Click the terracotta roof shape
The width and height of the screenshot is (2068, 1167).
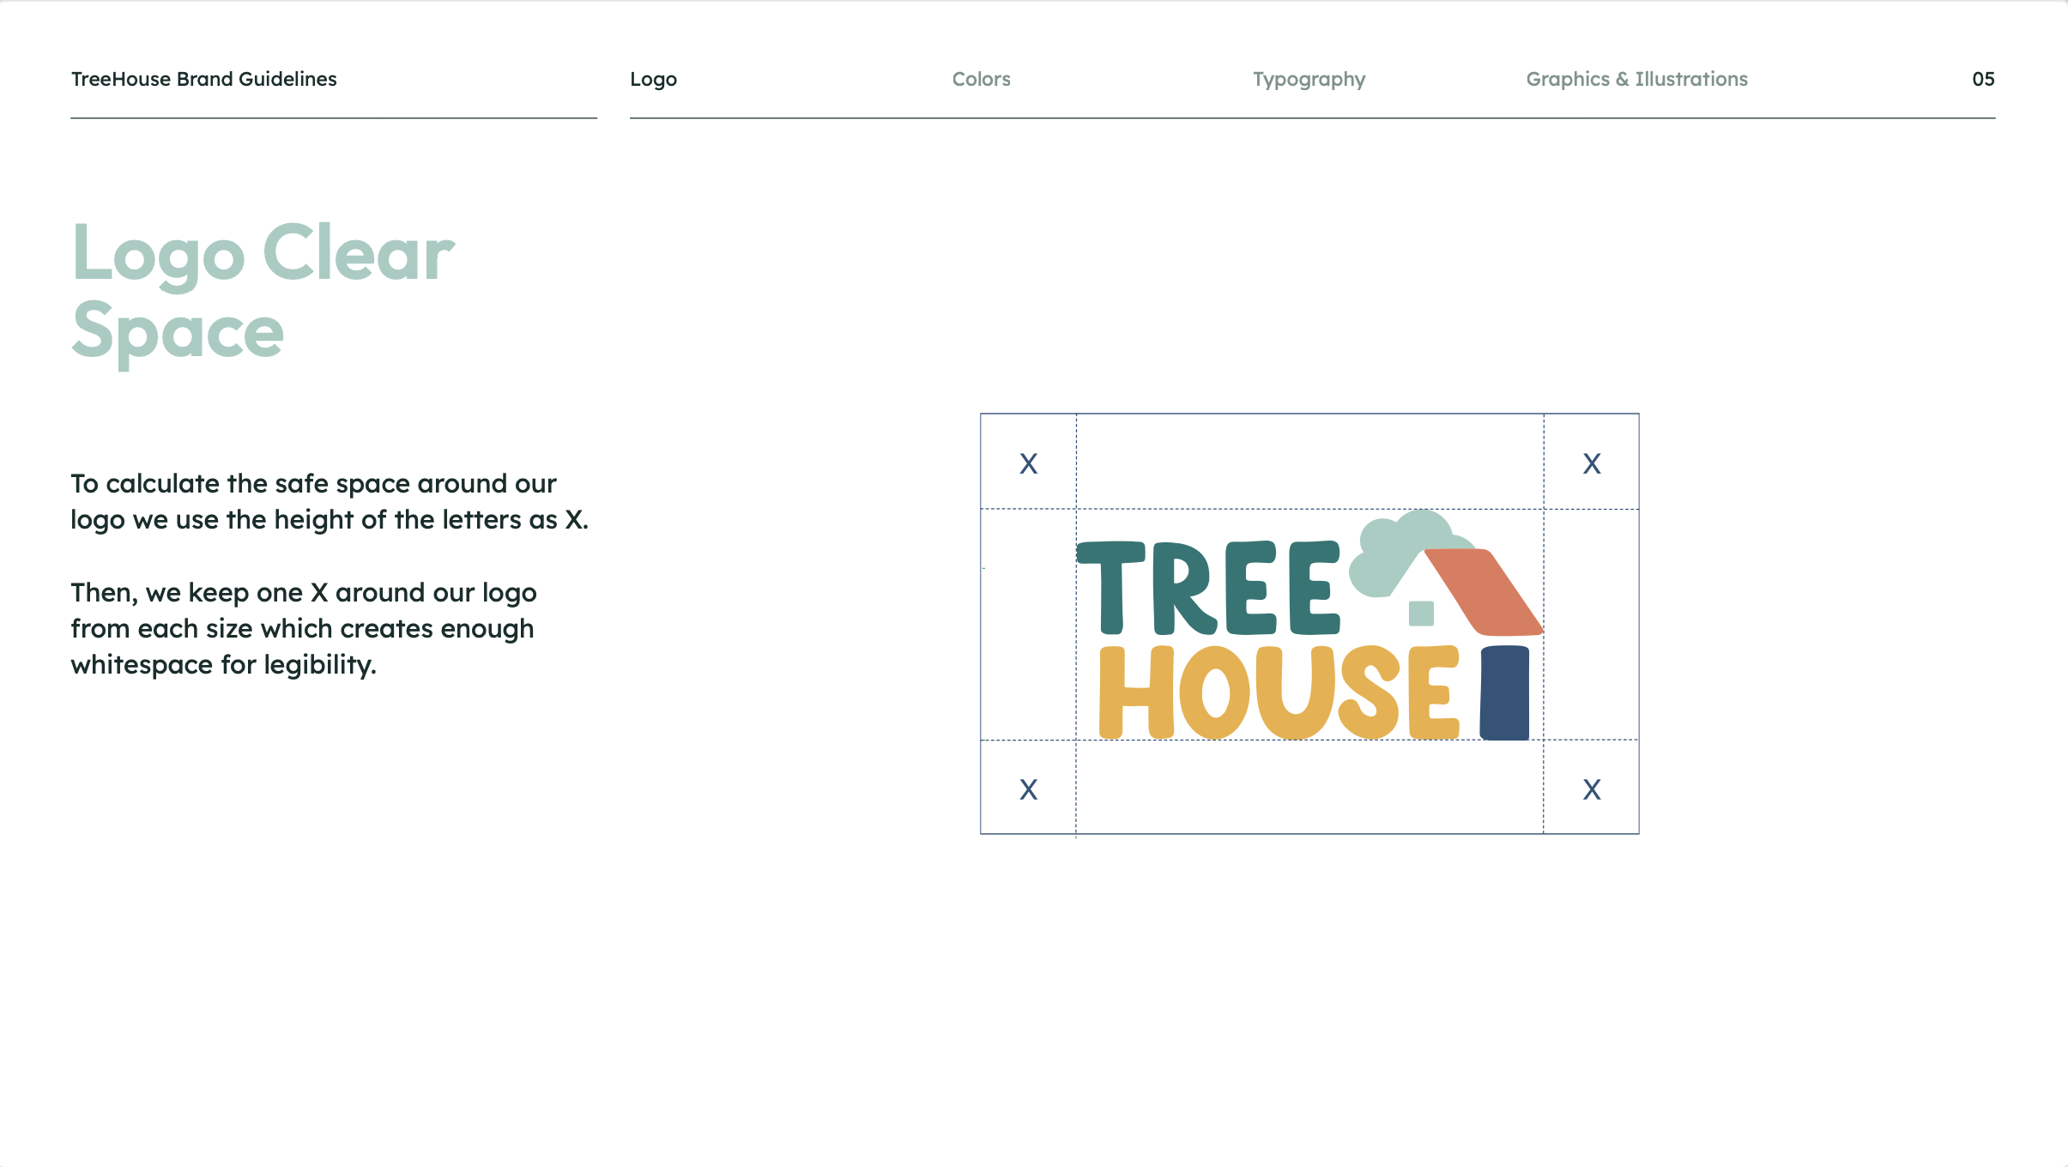click(x=1484, y=591)
